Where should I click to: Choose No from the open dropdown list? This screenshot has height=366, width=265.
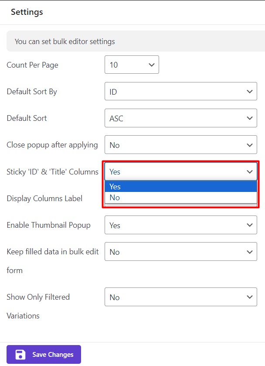(x=180, y=198)
